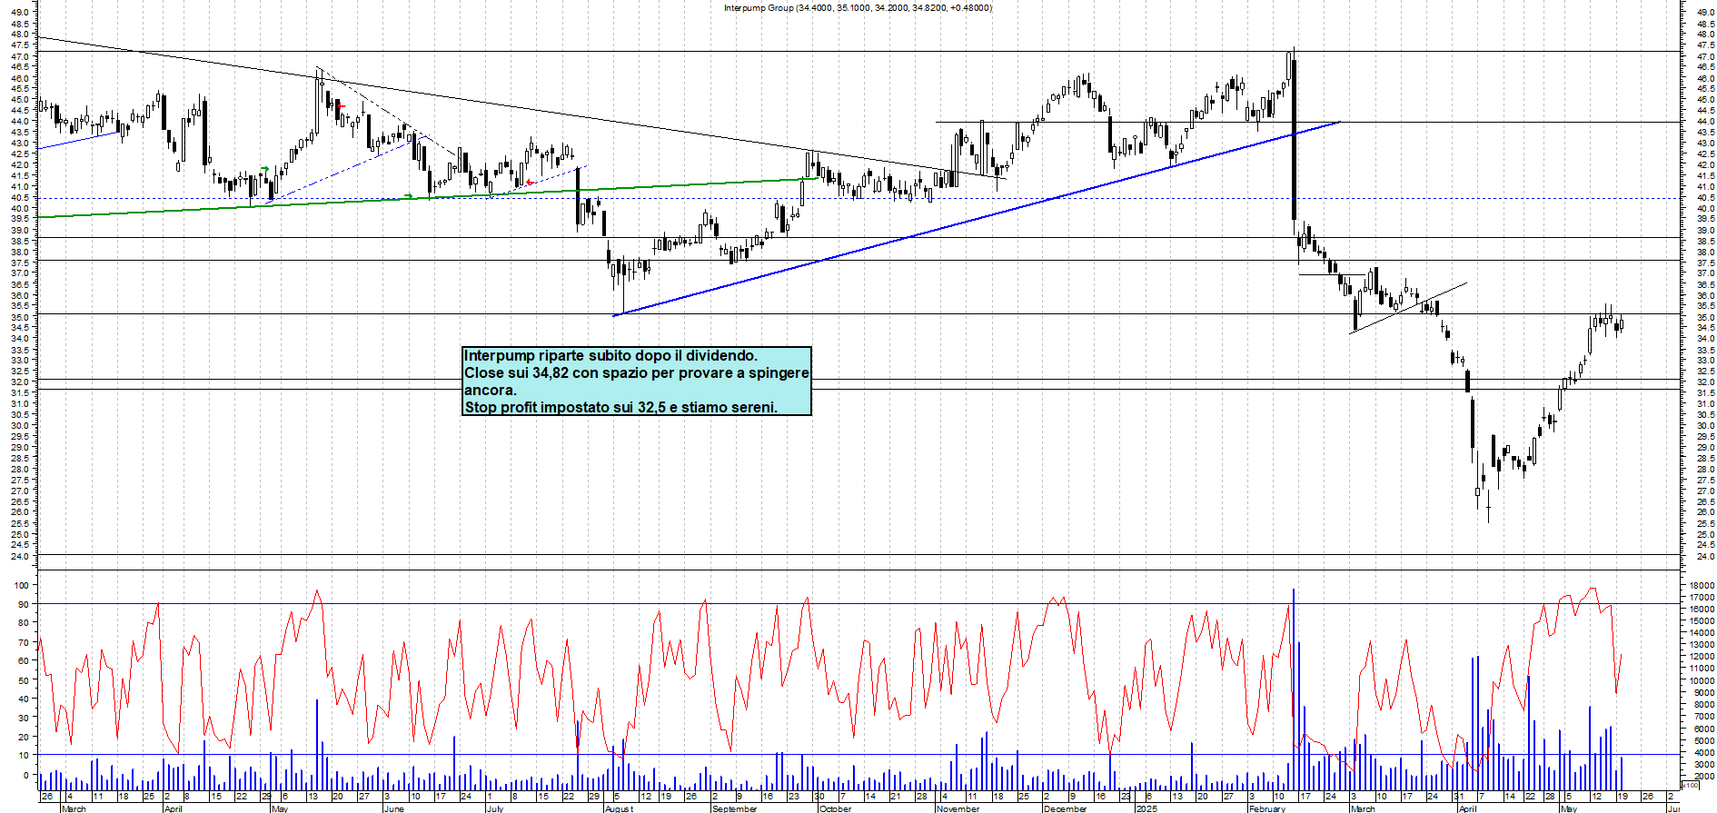Click the '100' oscillator scale label
The image size is (1717, 813).
22,586
